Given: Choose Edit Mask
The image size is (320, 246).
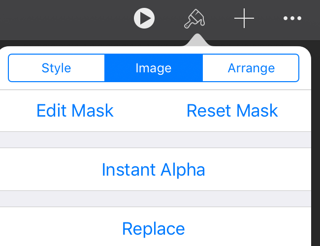Looking at the screenshot, I should point(75,111).
